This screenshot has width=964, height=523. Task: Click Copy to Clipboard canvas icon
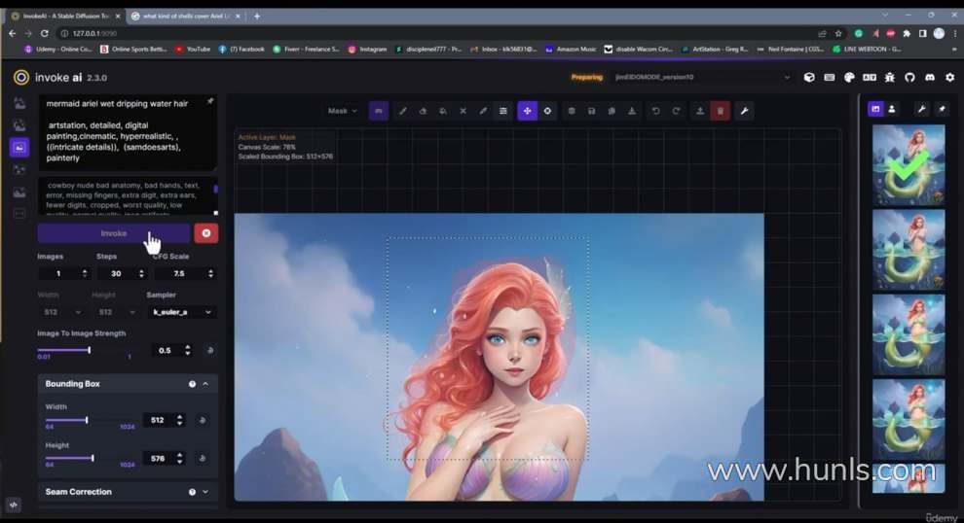pos(612,111)
